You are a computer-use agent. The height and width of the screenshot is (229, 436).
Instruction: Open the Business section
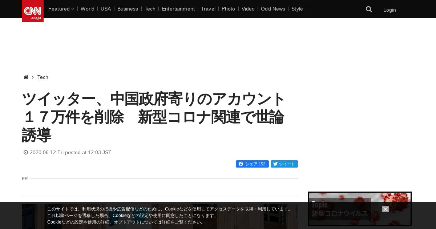coord(128,9)
